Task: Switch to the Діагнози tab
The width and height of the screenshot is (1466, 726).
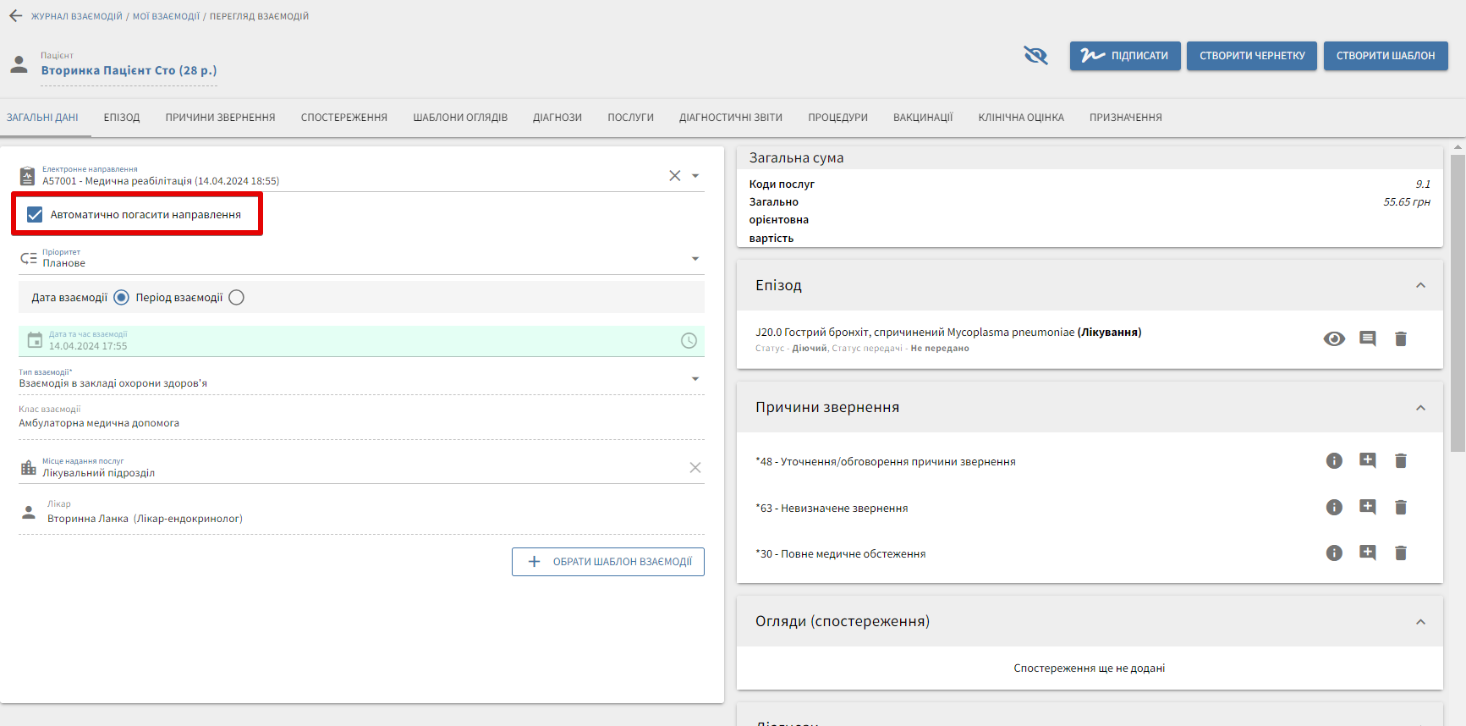Action: tap(557, 118)
